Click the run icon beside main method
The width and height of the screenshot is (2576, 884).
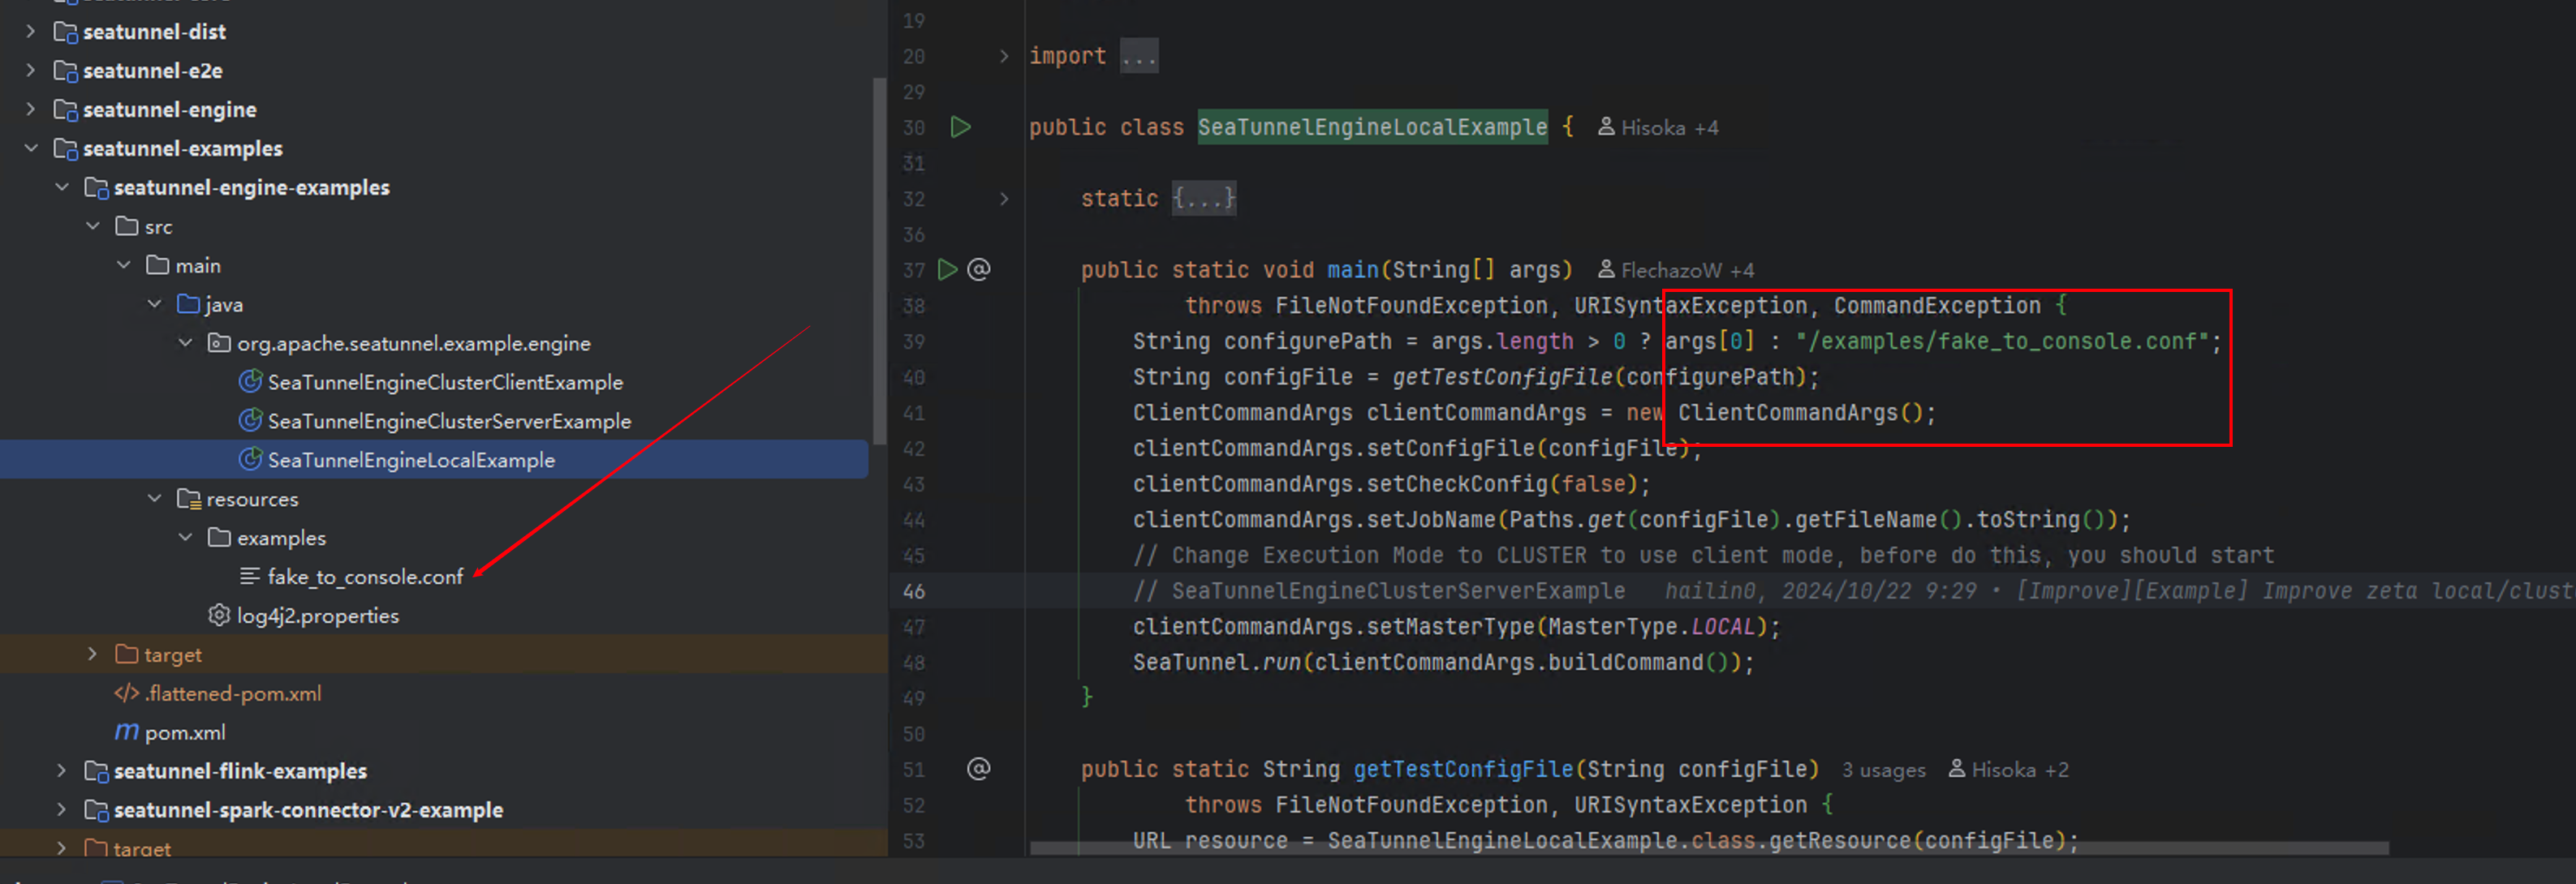point(947,270)
